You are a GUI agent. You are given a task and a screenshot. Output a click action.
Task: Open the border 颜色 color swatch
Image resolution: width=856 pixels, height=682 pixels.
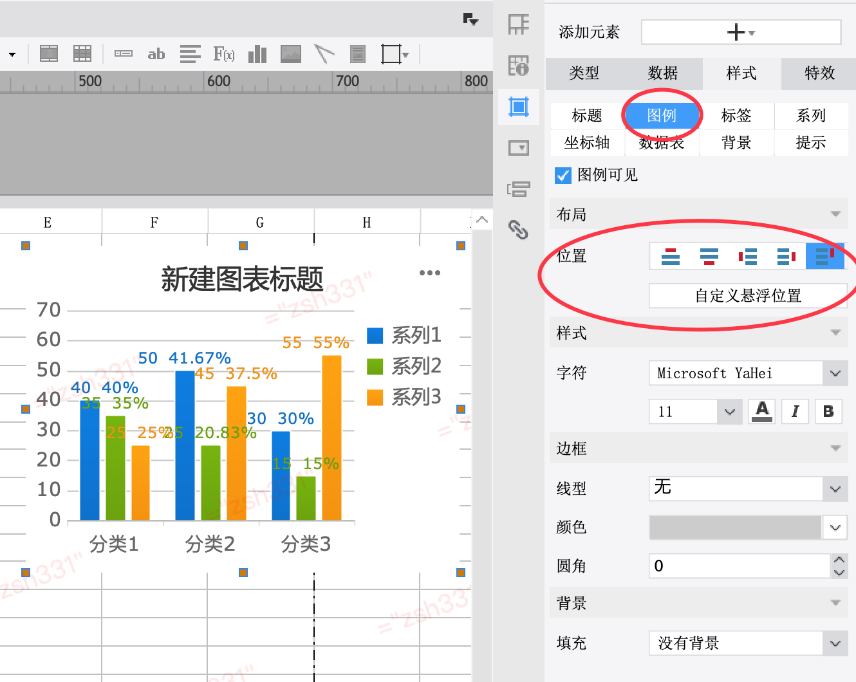[x=736, y=528]
